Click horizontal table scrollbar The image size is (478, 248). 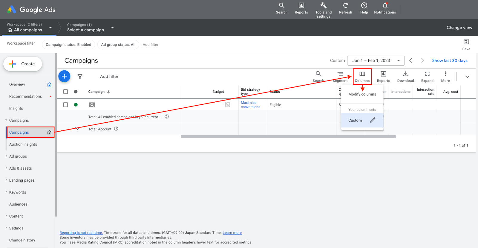coord(288,137)
